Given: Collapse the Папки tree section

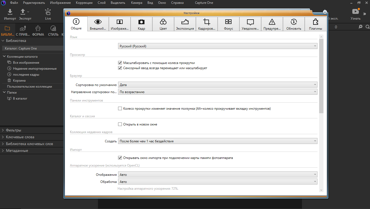Looking at the screenshot, I should [x=5, y=93].
